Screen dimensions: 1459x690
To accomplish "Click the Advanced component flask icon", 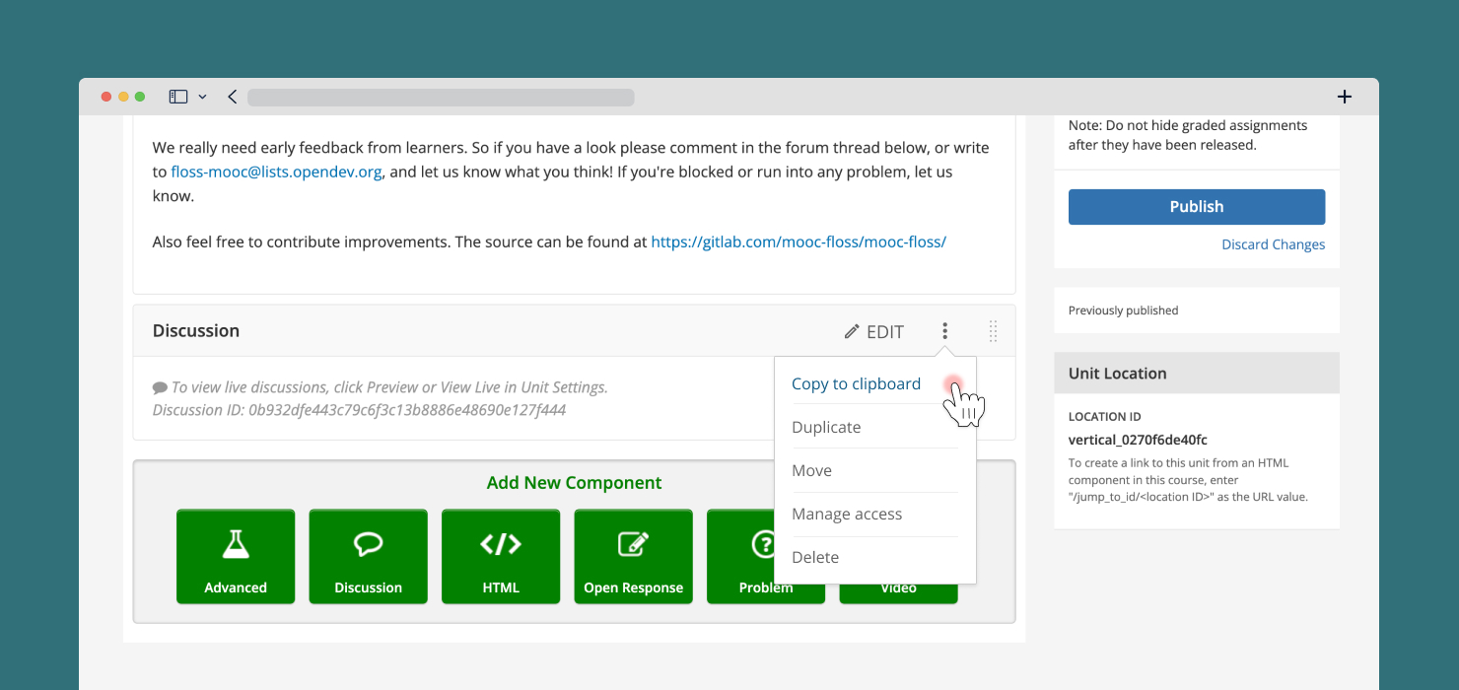I will coord(236,543).
